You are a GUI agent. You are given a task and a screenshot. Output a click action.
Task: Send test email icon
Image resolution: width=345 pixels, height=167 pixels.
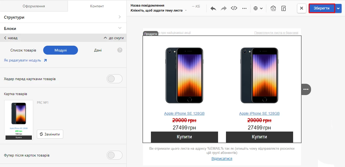point(273,8)
